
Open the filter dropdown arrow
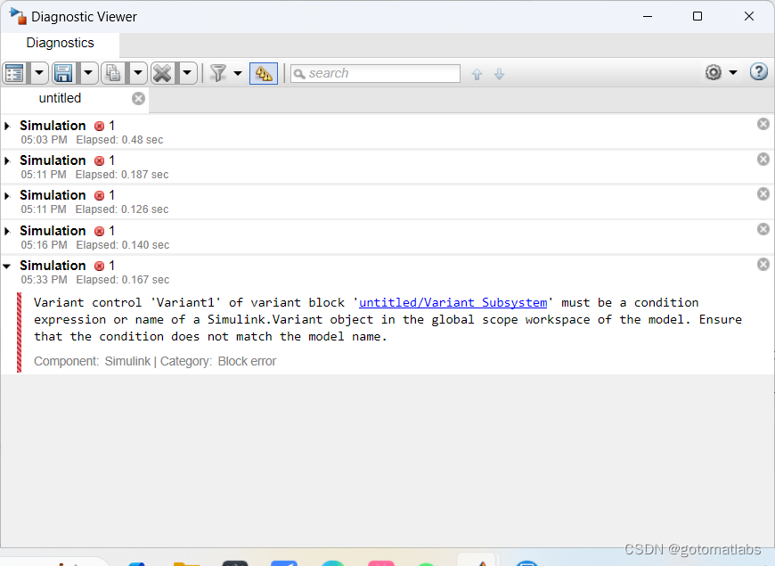pos(238,74)
